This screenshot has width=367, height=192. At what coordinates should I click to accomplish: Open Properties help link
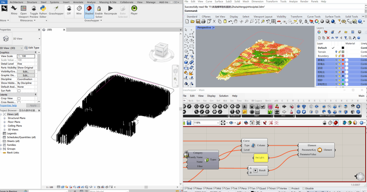[x=8, y=105]
